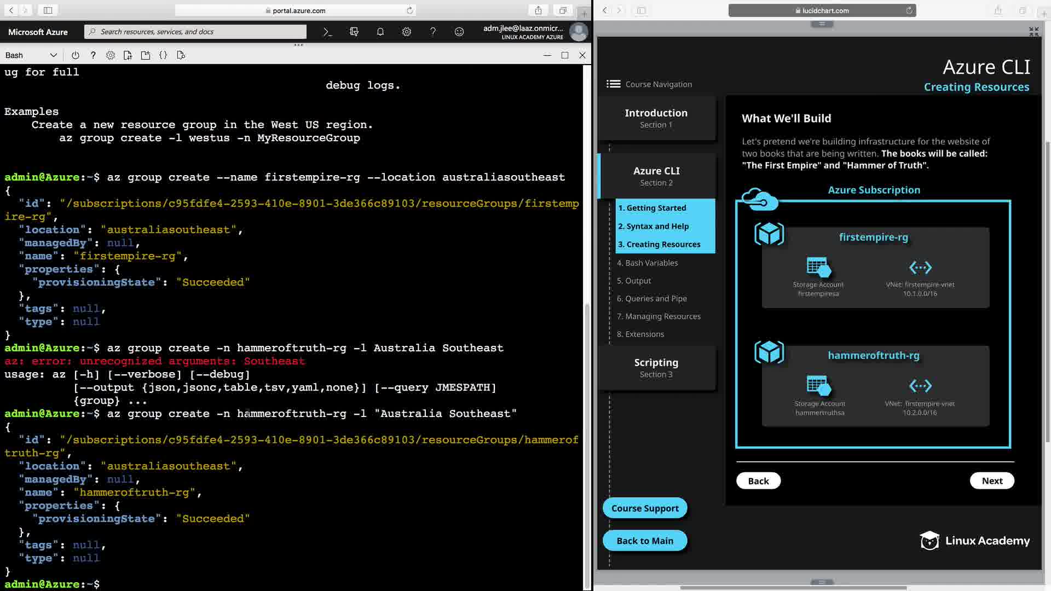The width and height of the screenshot is (1051, 591).
Task: Open new Cloud Shell session icon
Action: (146, 55)
